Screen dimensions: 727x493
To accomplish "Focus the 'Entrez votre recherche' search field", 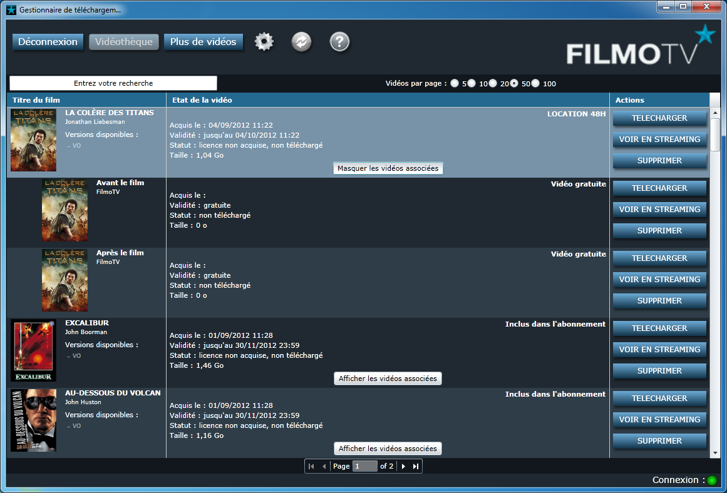I will (x=113, y=83).
